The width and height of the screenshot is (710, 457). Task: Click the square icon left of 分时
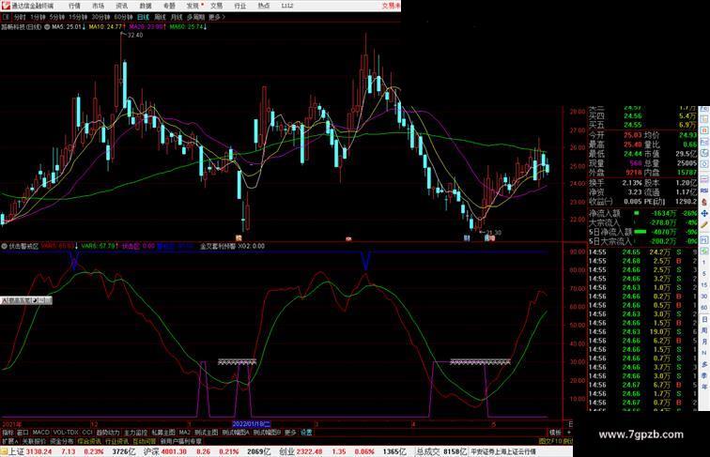(x=6, y=17)
